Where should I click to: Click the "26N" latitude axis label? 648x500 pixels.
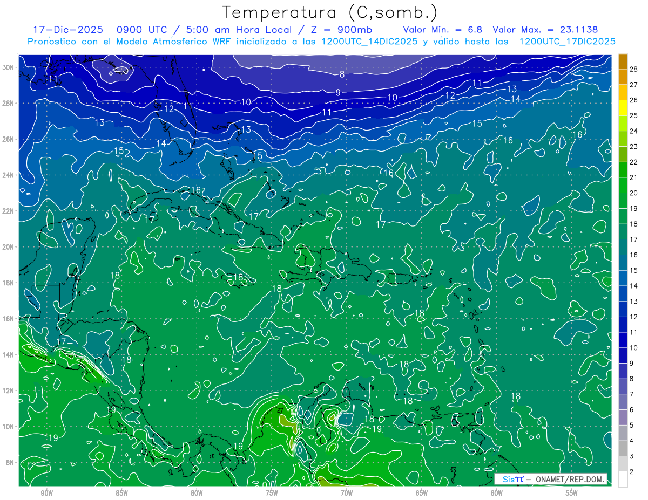click(x=8, y=139)
